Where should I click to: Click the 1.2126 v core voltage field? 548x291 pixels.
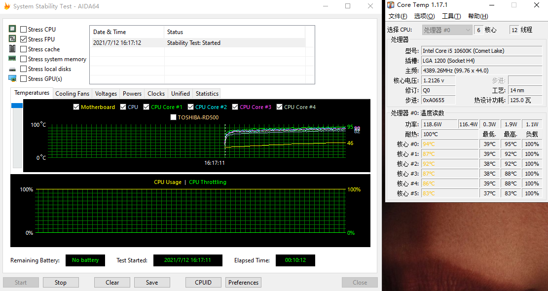tap(438, 80)
